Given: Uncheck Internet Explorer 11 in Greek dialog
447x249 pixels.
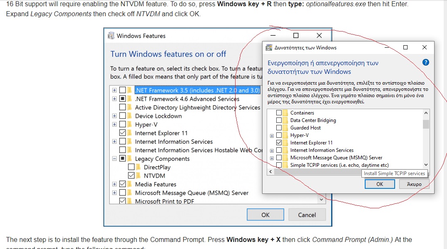Looking at the screenshot, I should coord(279,142).
